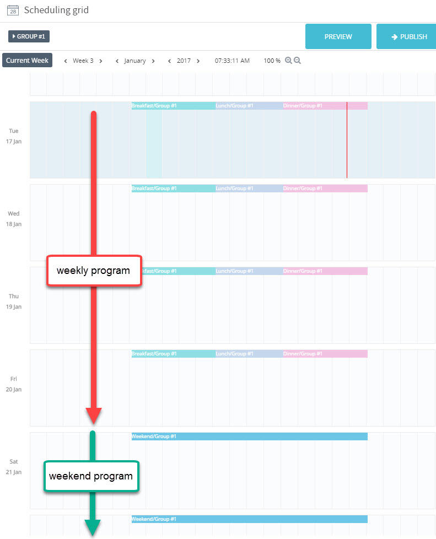The width and height of the screenshot is (436, 539).
Task: Click the Wed 18 Jan day label
Action: click(14, 219)
